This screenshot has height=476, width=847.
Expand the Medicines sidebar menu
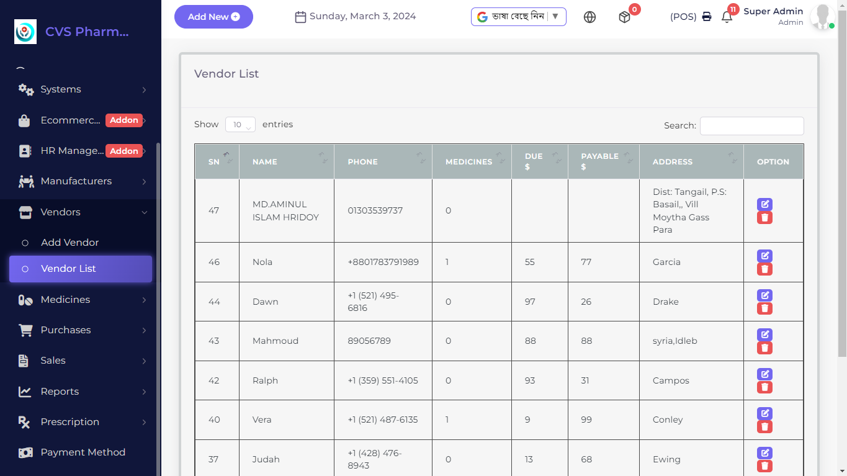click(x=81, y=300)
